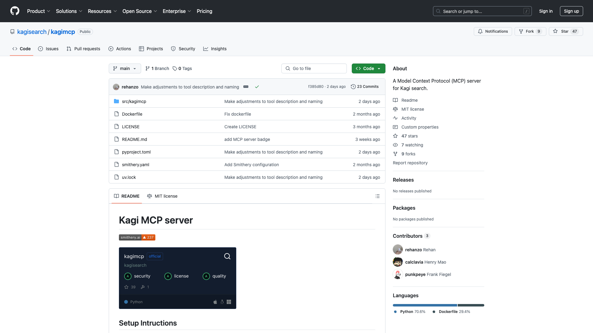The height and width of the screenshot is (333, 593).
Task: Switch to the Pull requests tab
Action: [x=83, y=49]
